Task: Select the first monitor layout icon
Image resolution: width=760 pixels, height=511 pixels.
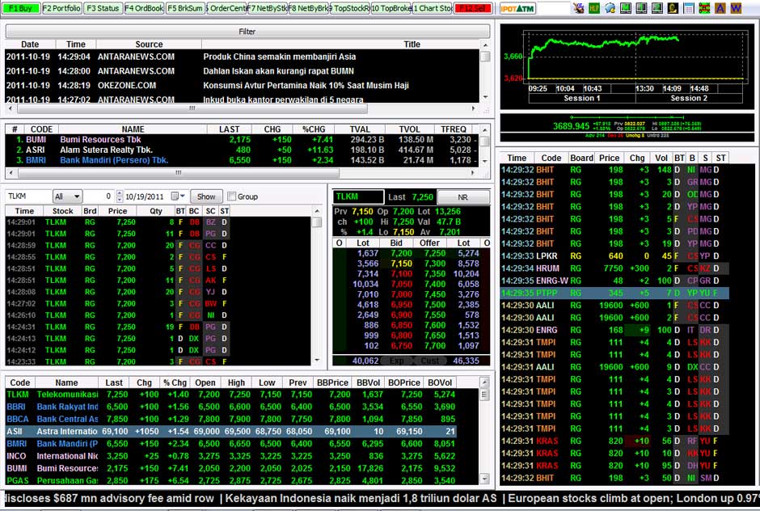Action: pyautogui.click(x=626, y=8)
